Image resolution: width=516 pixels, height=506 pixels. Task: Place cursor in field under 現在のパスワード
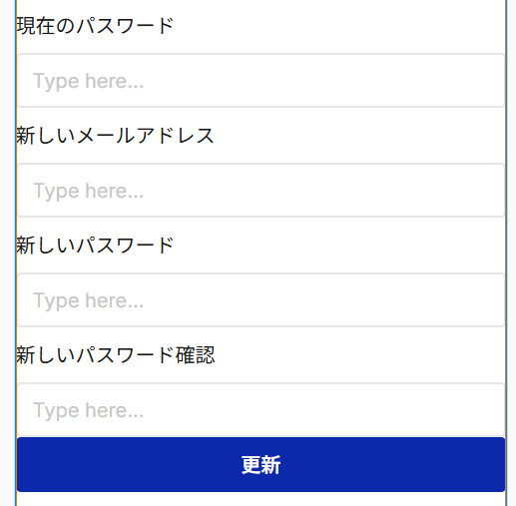pyautogui.click(x=260, y=81)
